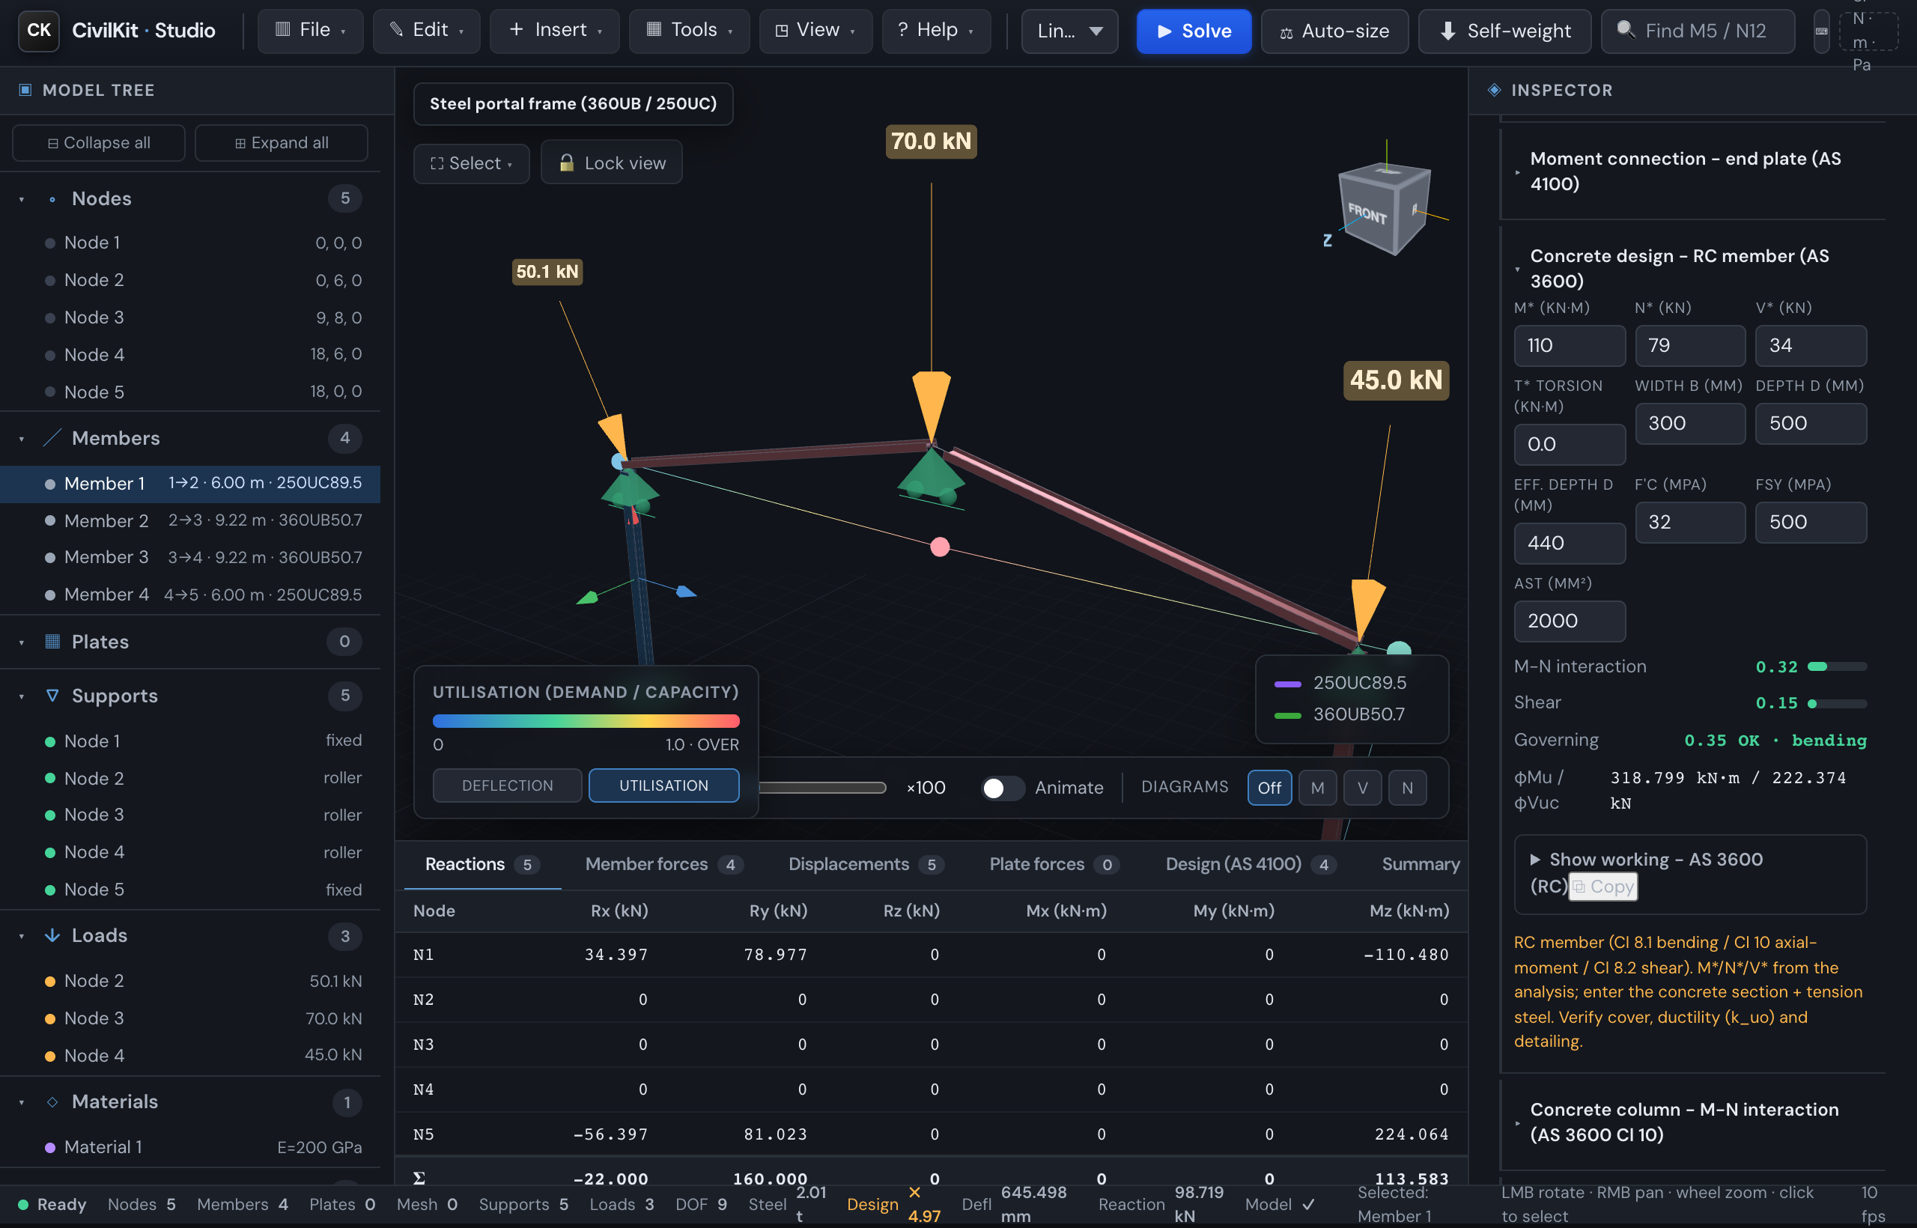Image resolution: width=1917 pixels, height=1228 pixels.
Task: Click the Auto-size scales icon button
Action: tap(1286, 32)
